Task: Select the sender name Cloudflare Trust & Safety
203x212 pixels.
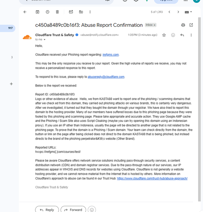Action: pyautogui.click(x=54, y=35)
